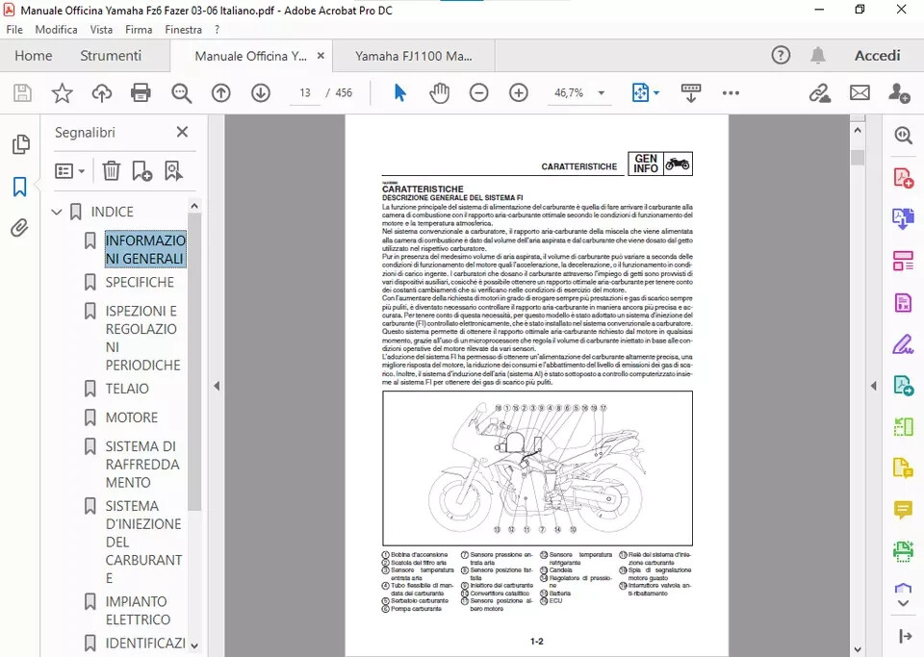Viewport: 924px width, 657px height.
Task: Click the page number field
Action: coord(305,93)
